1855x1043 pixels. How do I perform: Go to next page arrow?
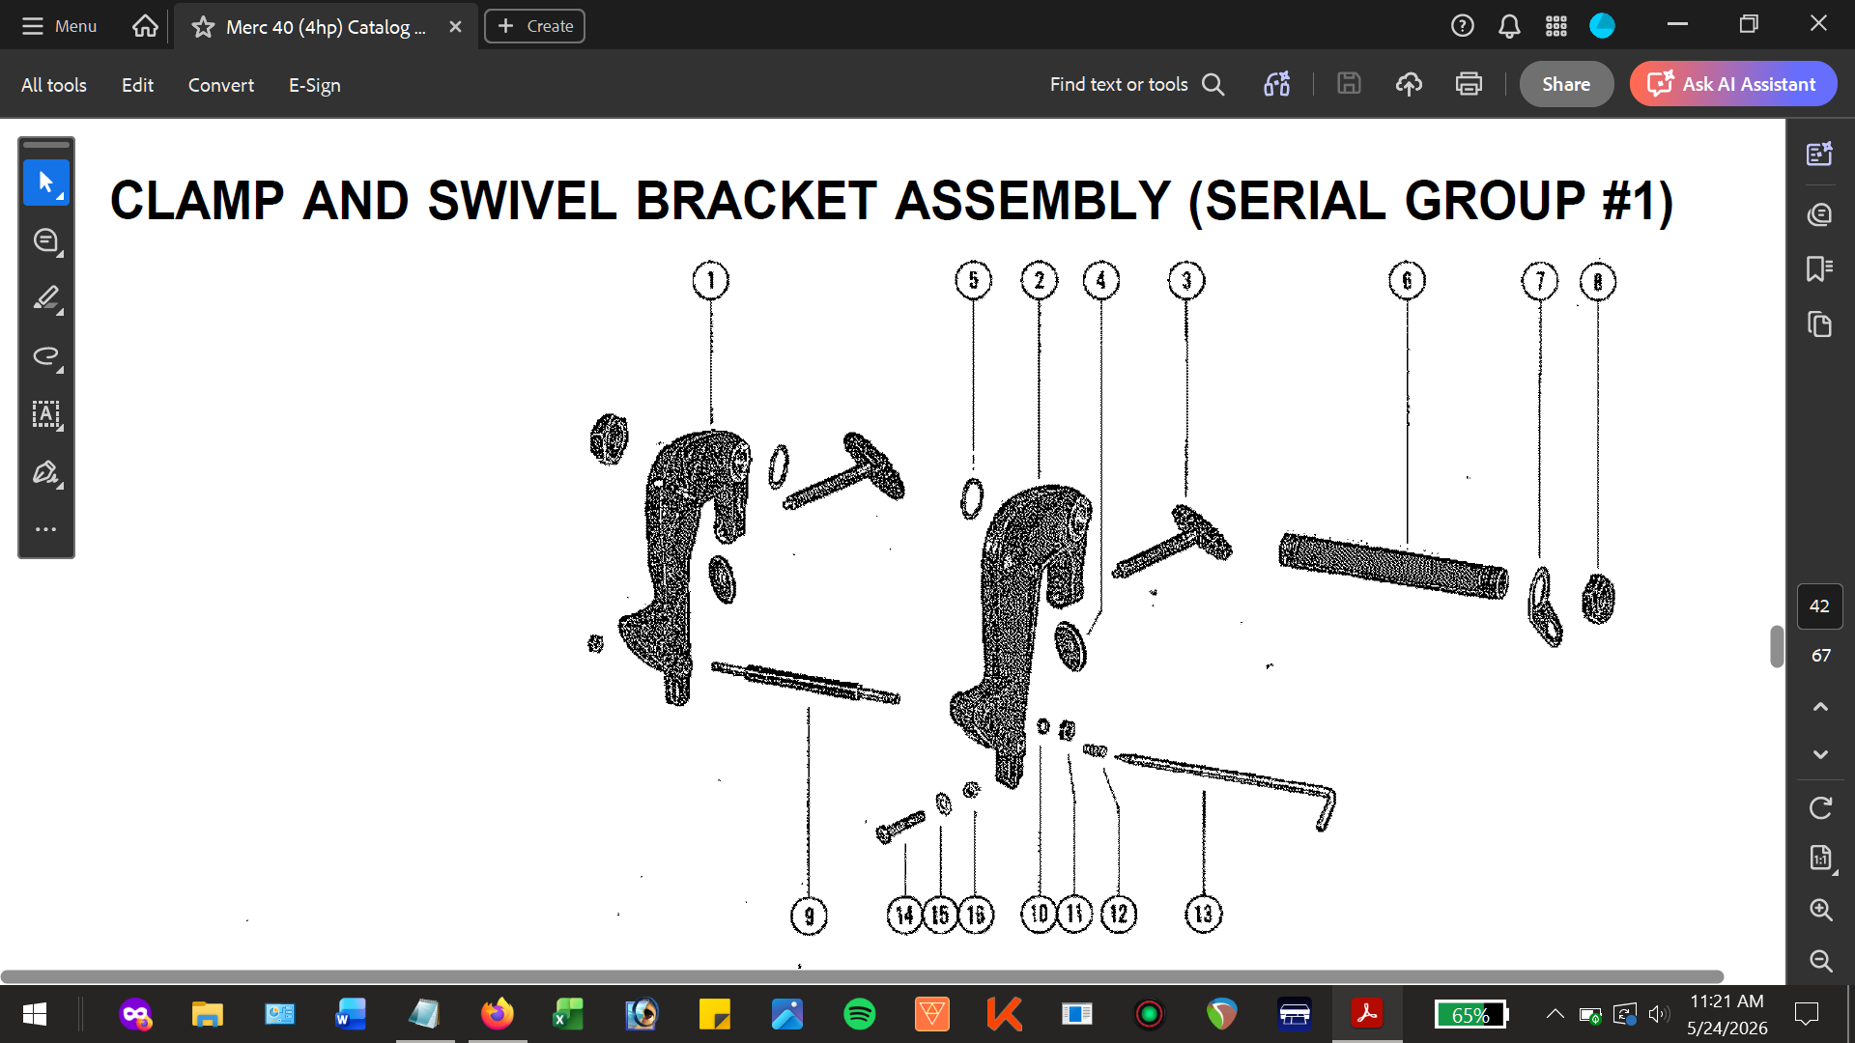point(1820,754)
